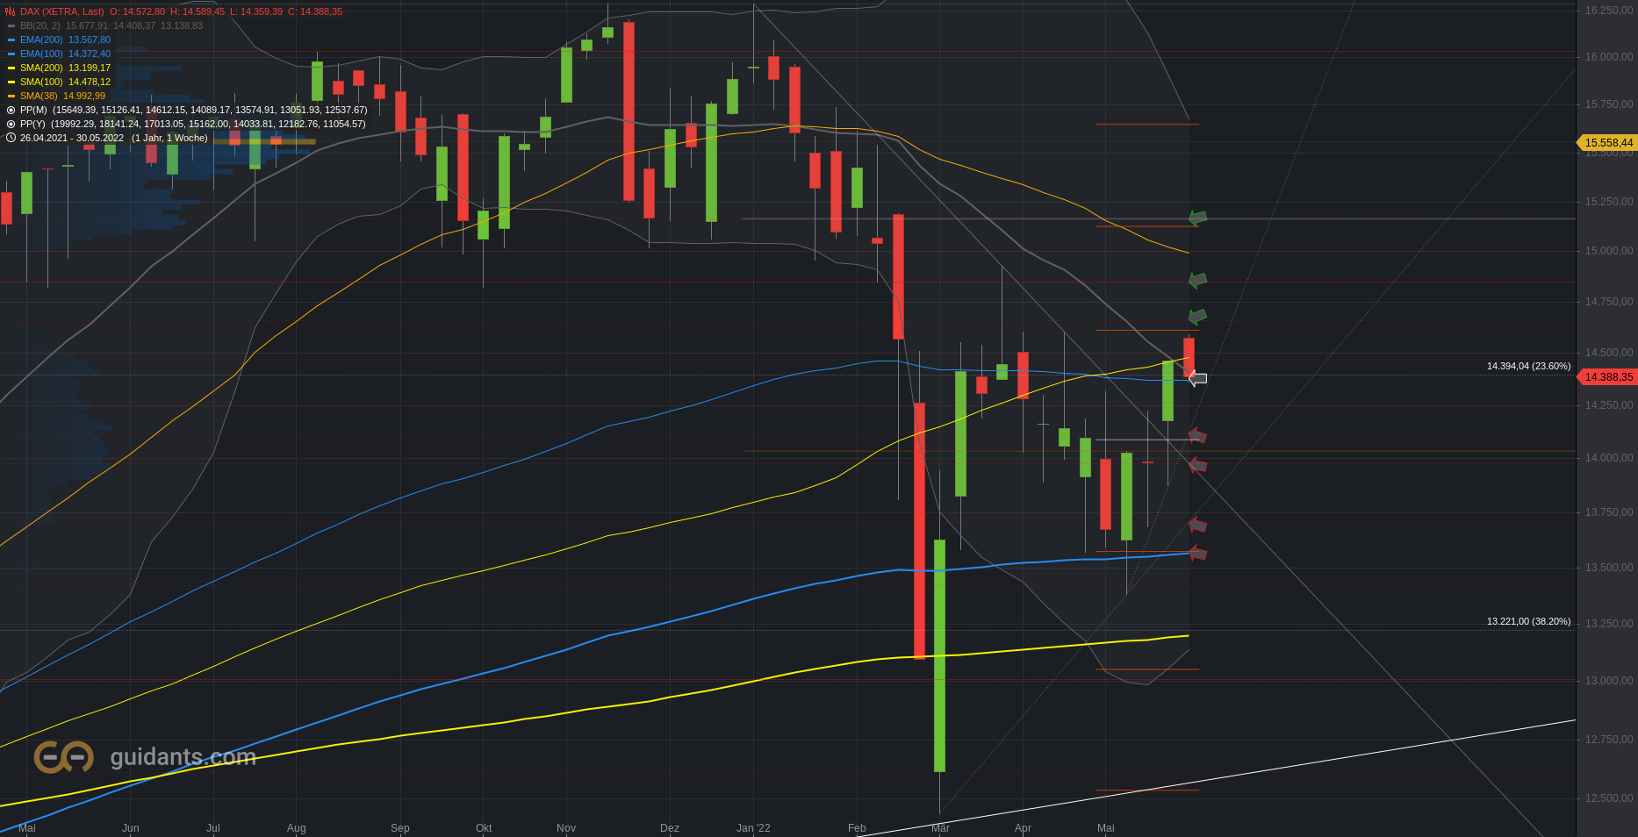The image size is (1638, 837).
Task: Click the yellow 15.558,44 price tag
Action: pos(1608,142)
